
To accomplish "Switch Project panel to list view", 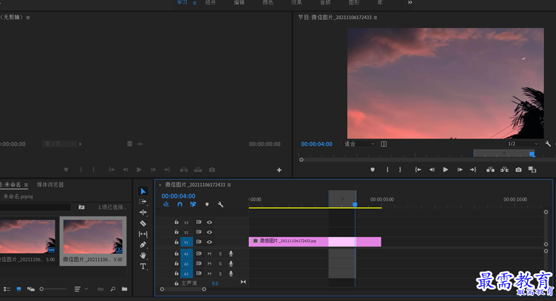I will [x=7, y=289].
